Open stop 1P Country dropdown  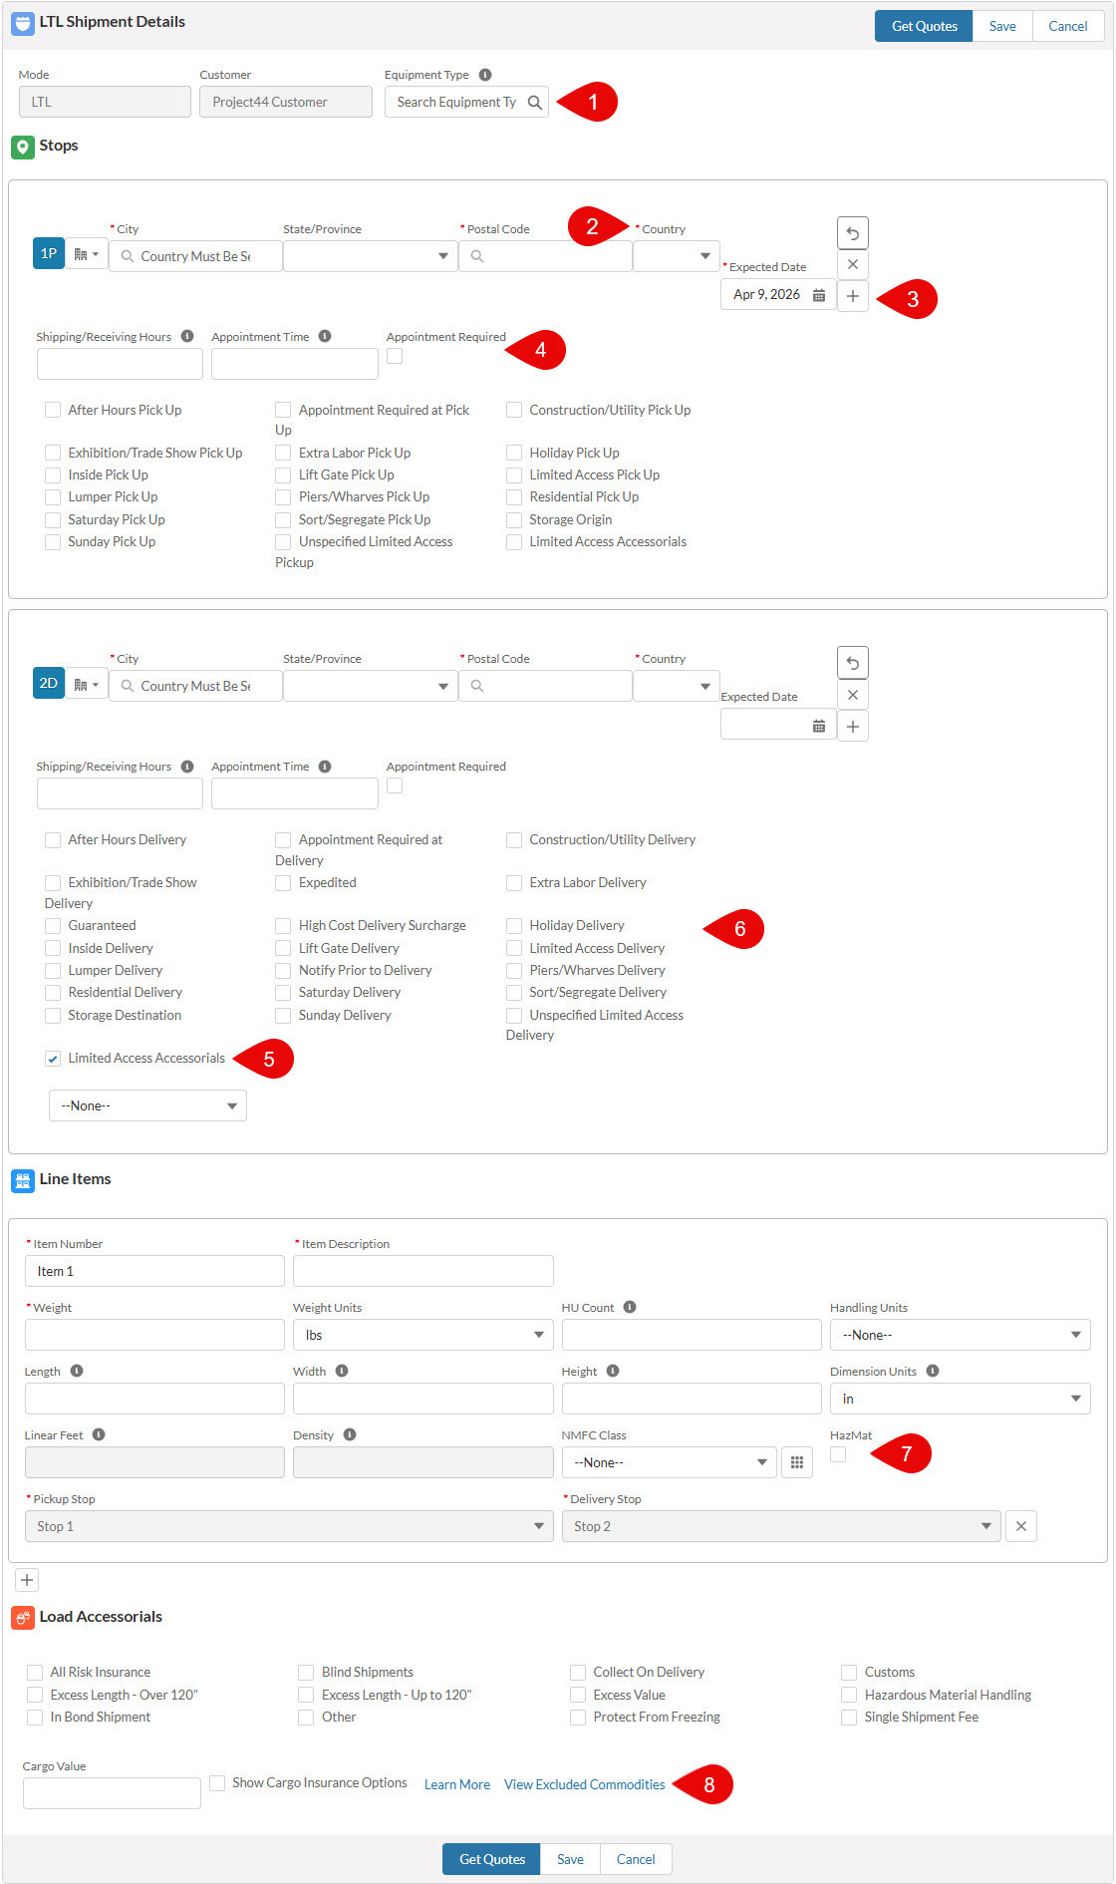tap(677, 256)
